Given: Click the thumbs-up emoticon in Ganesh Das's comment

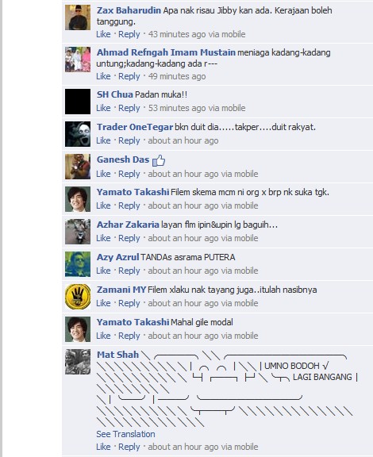Looking at the screenshot, I should point(159,160).
